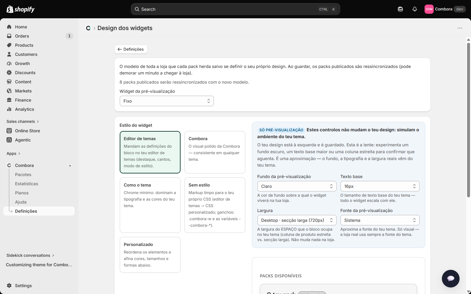Open the floating chat bubble button

pyautogui.click(x=451, y=279)
